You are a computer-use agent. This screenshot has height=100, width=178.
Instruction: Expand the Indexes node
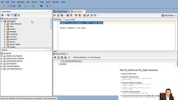(x=5, y=29)
